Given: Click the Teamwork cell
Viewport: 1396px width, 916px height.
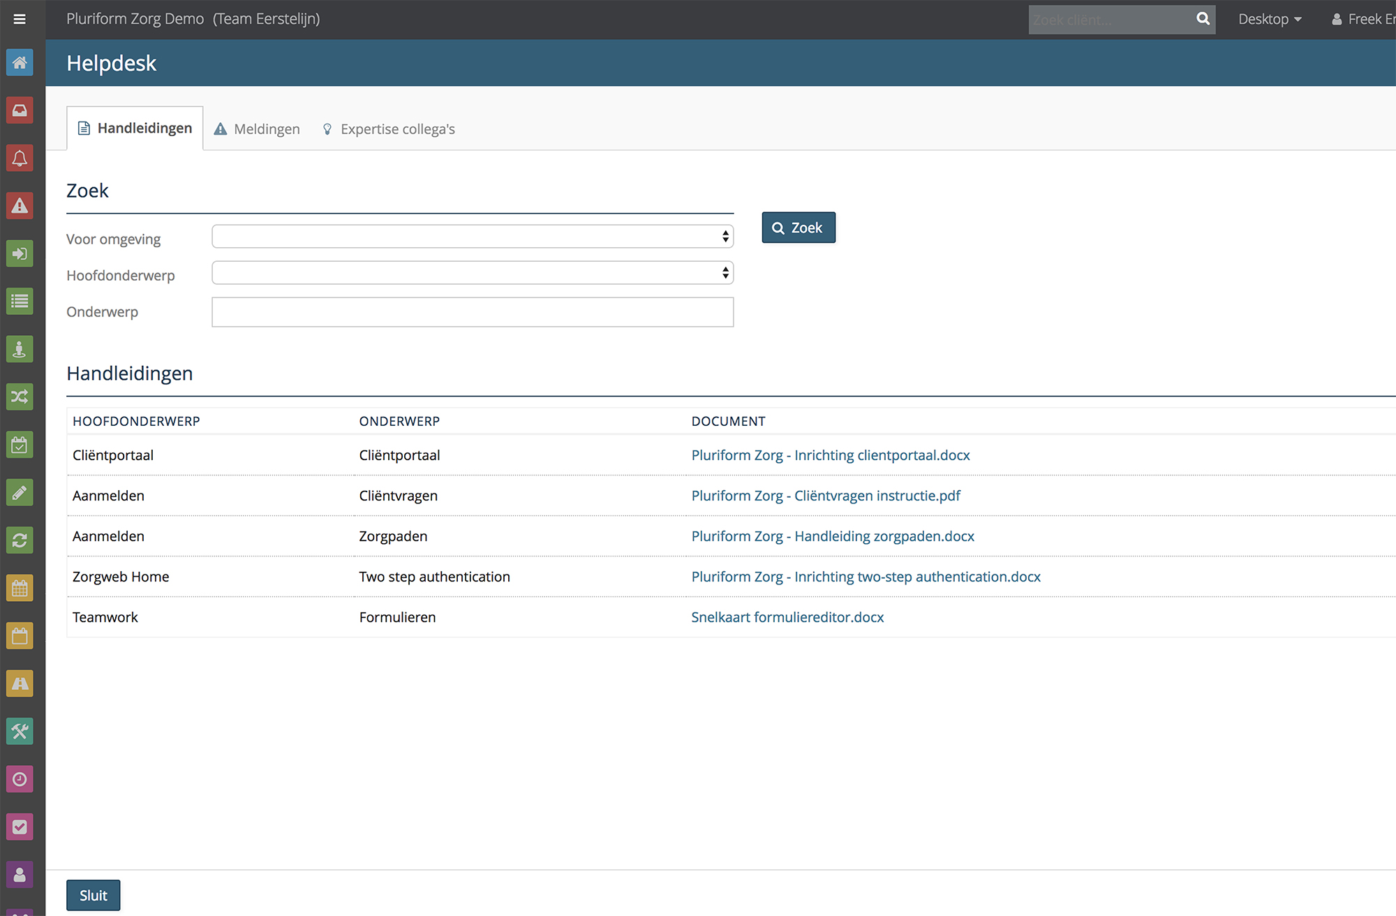Looking at the screenshot, I should [x=105, y=617].
